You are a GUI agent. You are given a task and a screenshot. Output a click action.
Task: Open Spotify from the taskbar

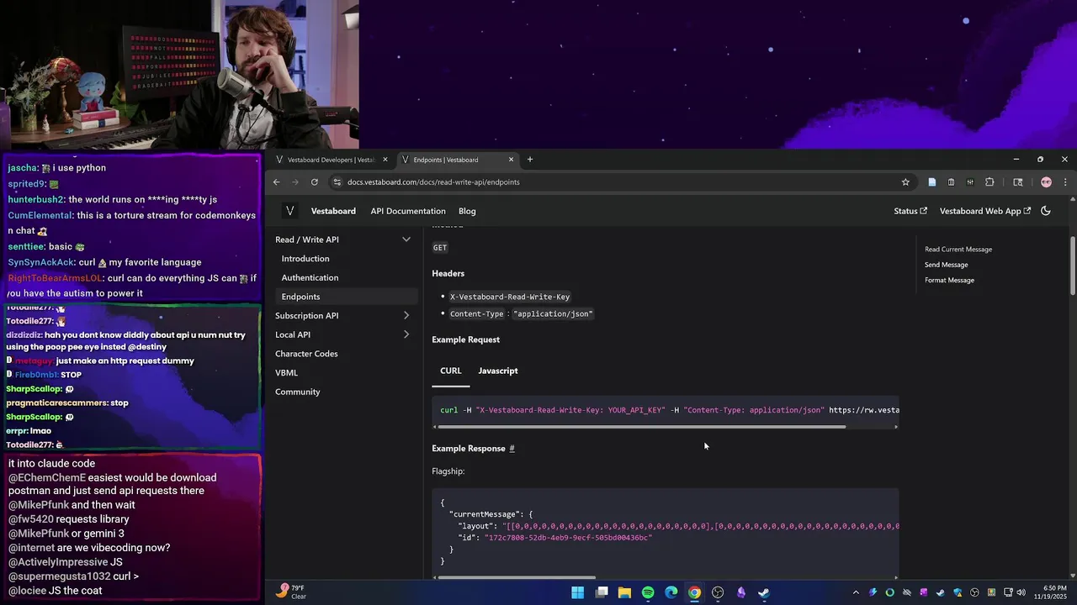(x=648, y=592)
